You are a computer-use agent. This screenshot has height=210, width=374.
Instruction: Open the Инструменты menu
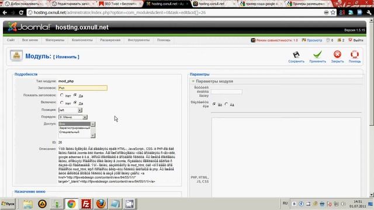coord(138,40)
